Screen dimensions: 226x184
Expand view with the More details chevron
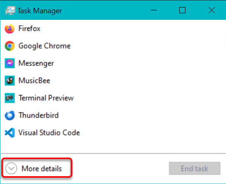pyautogui.click(x=11, y=168)
